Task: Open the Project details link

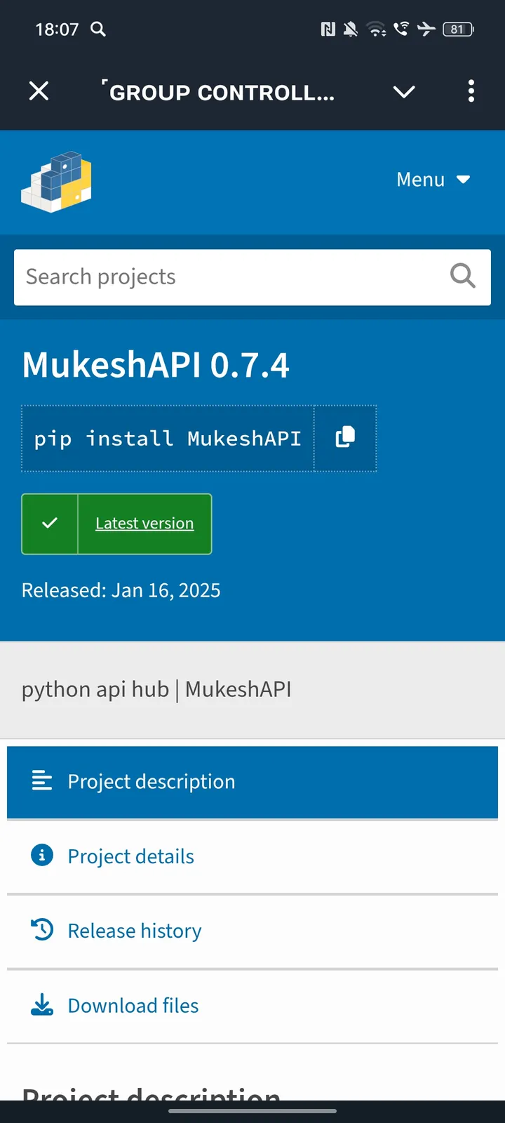Action: (x=131, y=856)
